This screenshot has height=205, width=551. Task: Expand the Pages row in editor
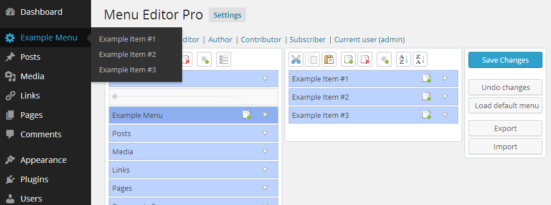(265, 188)
